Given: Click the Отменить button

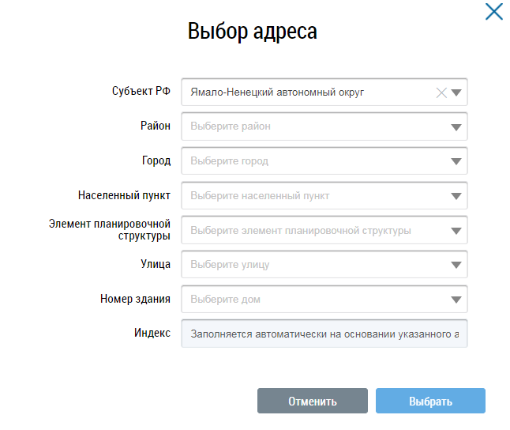Looking at the screenshot, I should coord(312,401).
